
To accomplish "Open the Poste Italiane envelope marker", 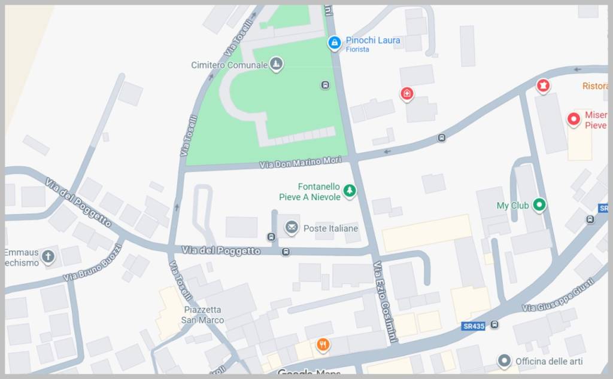I will (292, 227).
